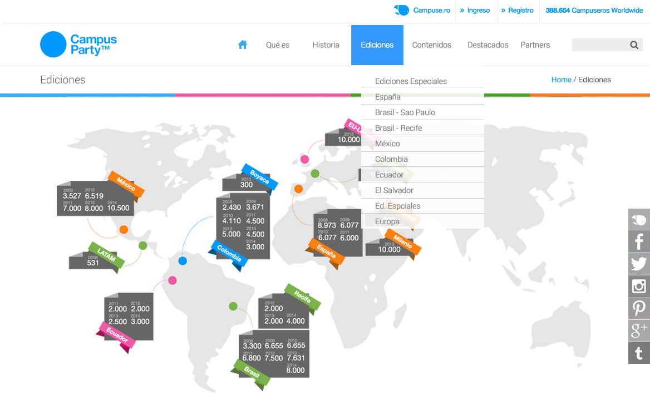Click the green map dot over Europe
The height and width of the screenshot is (400, 650).
coord(315,174)
